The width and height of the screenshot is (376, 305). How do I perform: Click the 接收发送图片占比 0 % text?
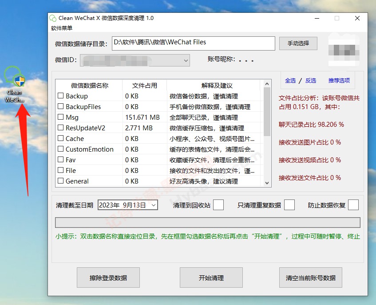pos(309,142)
